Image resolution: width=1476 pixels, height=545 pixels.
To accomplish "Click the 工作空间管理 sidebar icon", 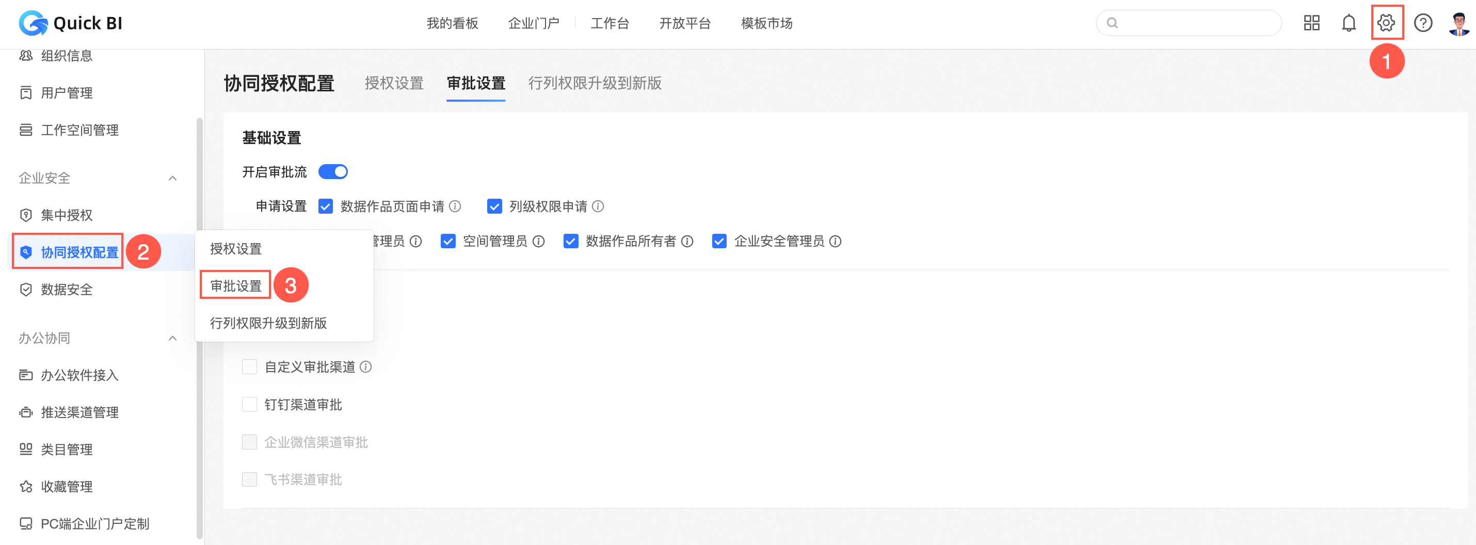I will (x=26, y=130).
